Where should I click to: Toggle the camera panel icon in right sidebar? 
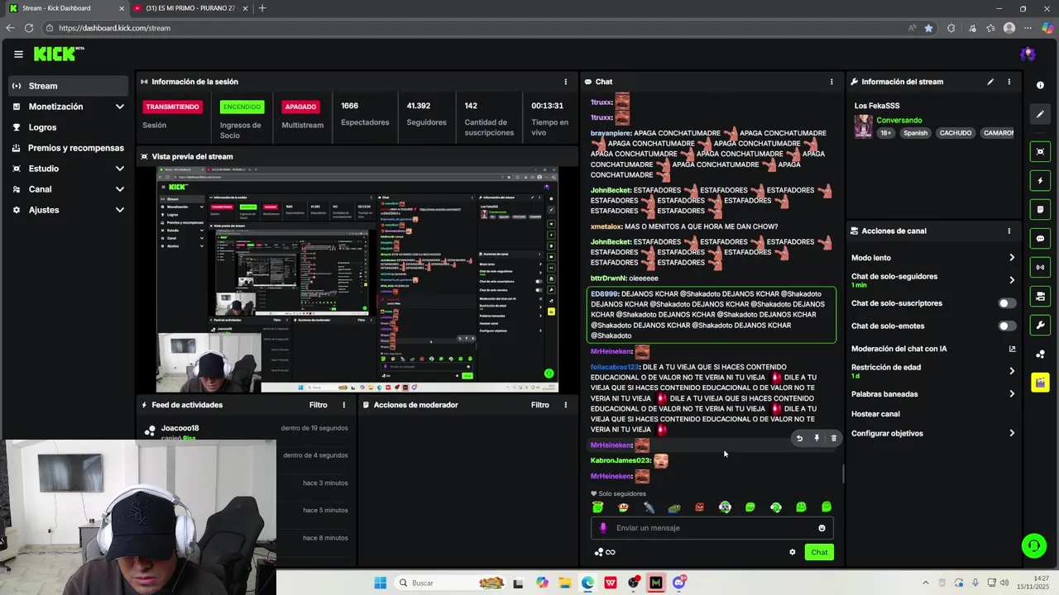(x=1040, y=296)
